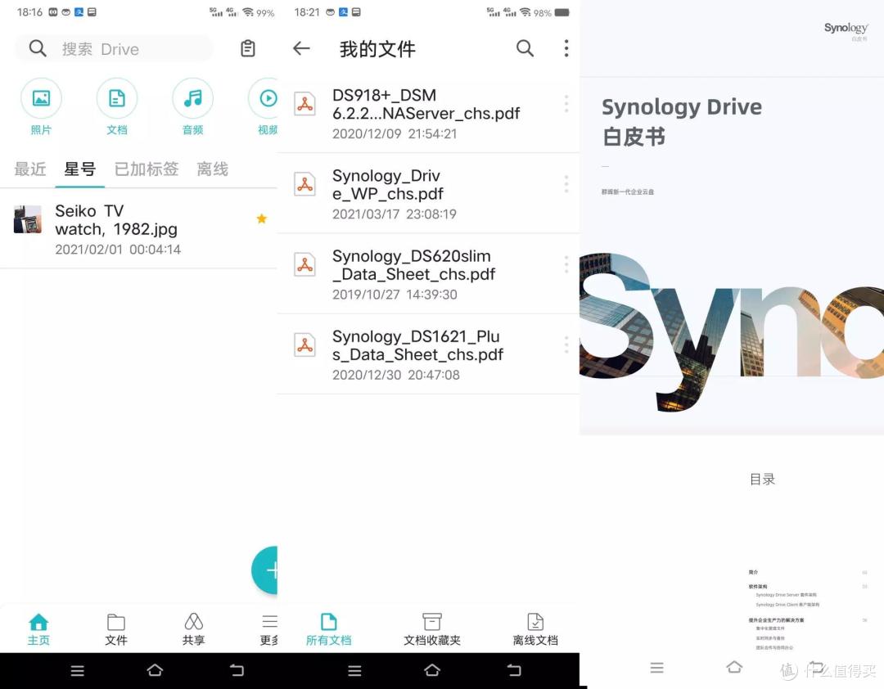Screen dimensions: 884x689
Task: Open Synology_DS620slim_Data_Sheet_chs.pdf
Action: (x=428, y=273)
